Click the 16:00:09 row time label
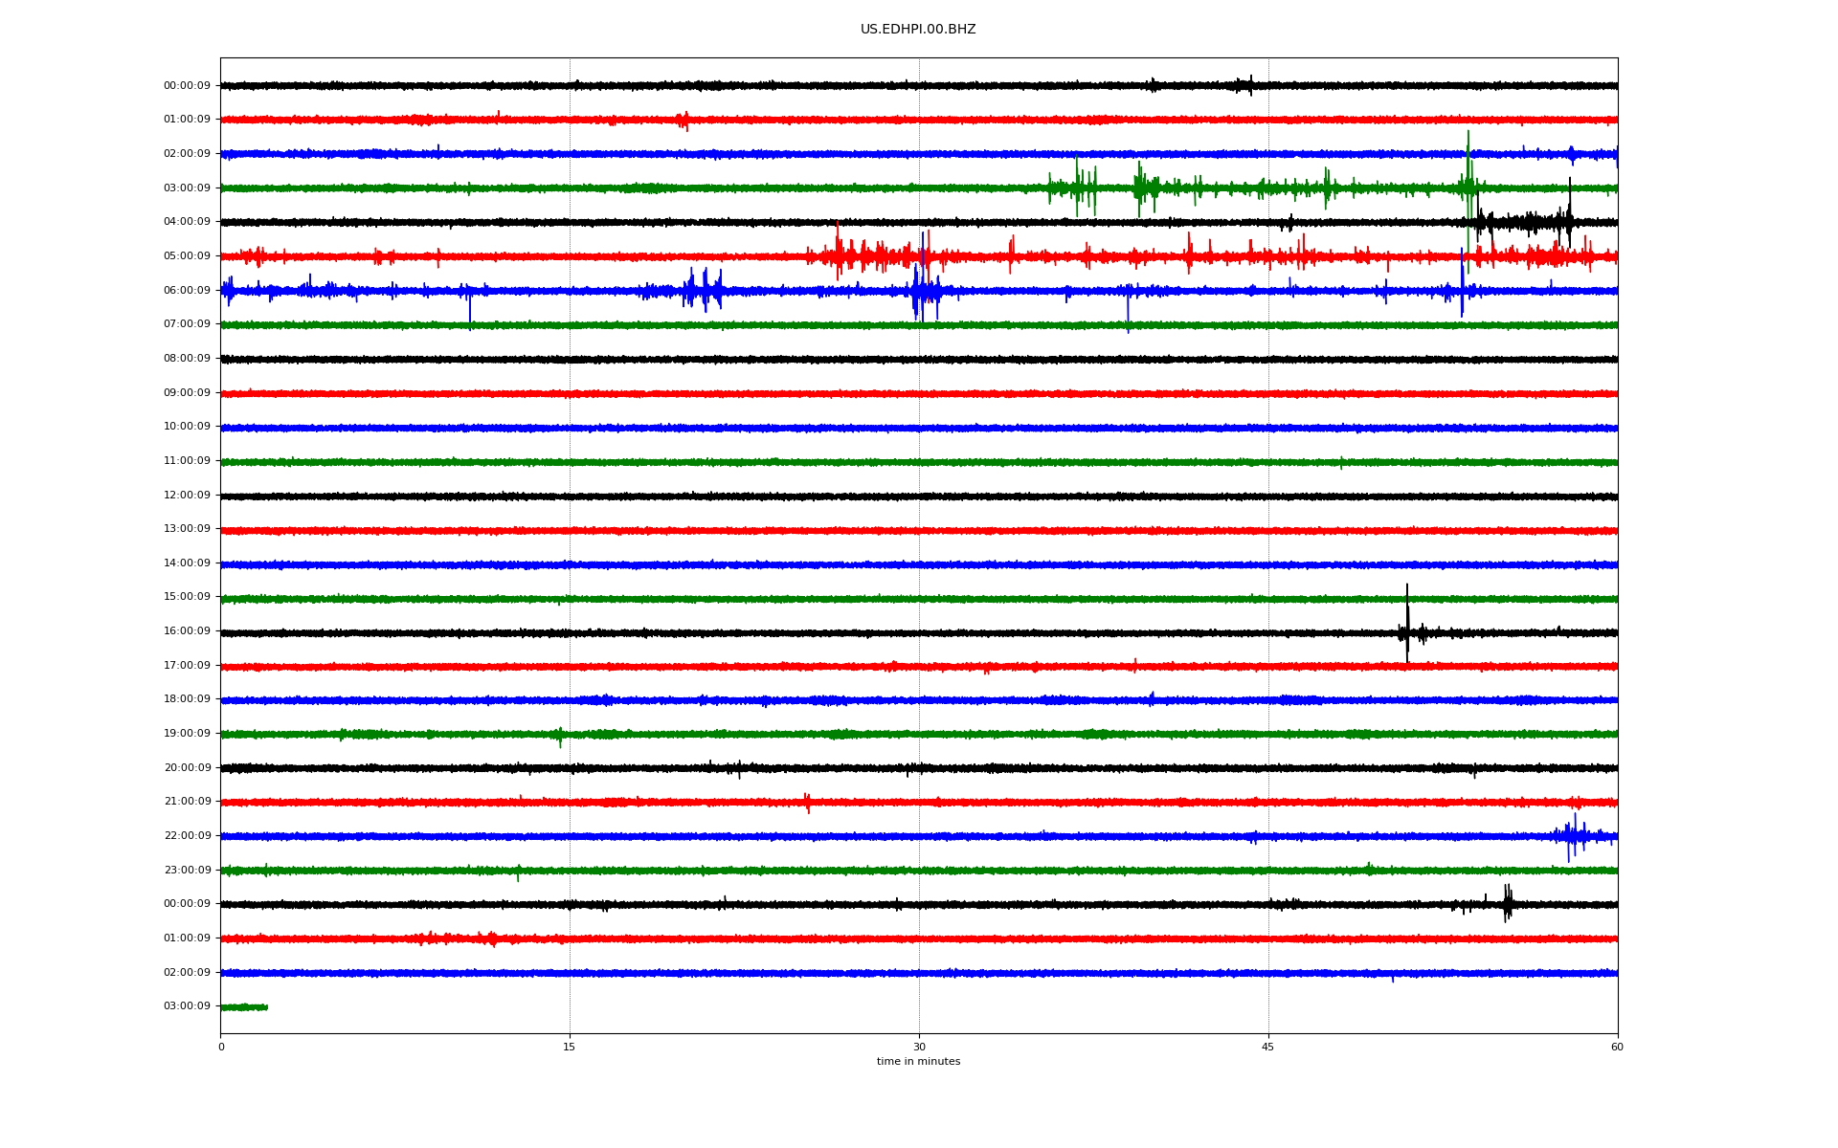Viewport: 1838px width, 1148px height. 187,631
